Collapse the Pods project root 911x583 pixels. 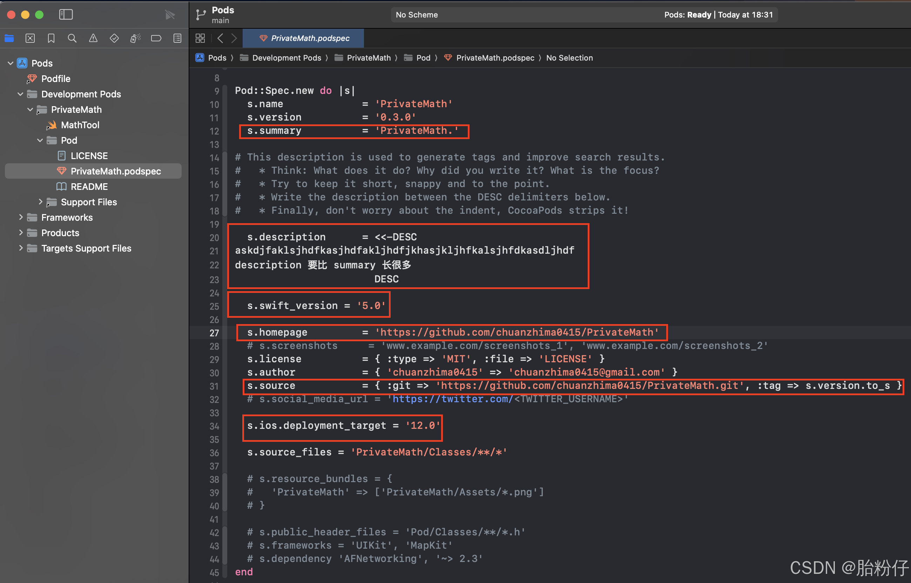coord(11,63)
